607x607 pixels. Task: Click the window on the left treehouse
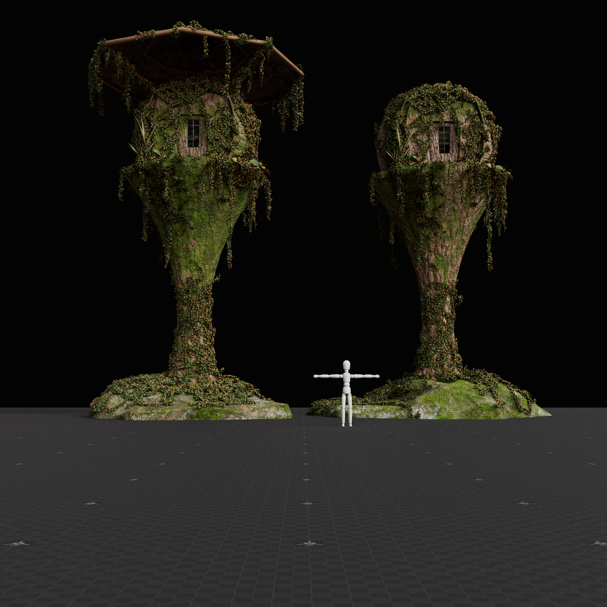coord(193,133)
